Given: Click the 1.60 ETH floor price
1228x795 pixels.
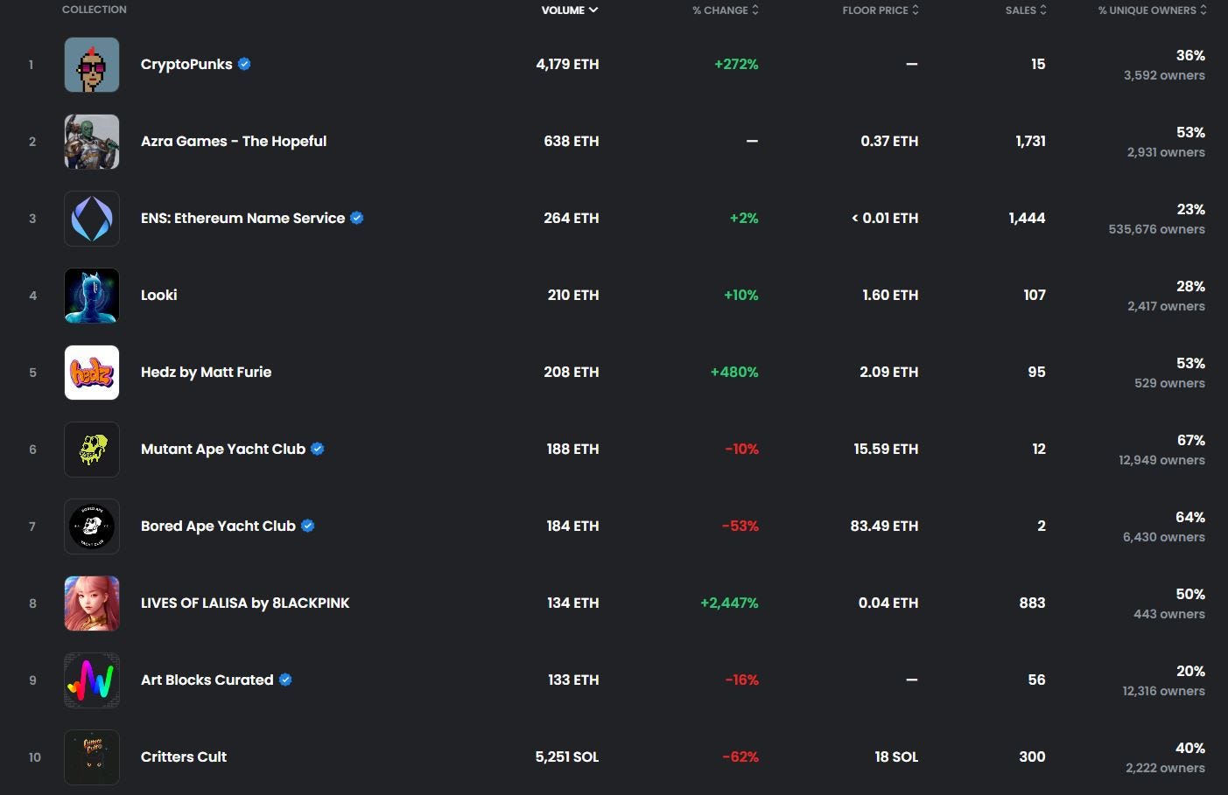Looking at the screenshot, I should tap(890, 295).
